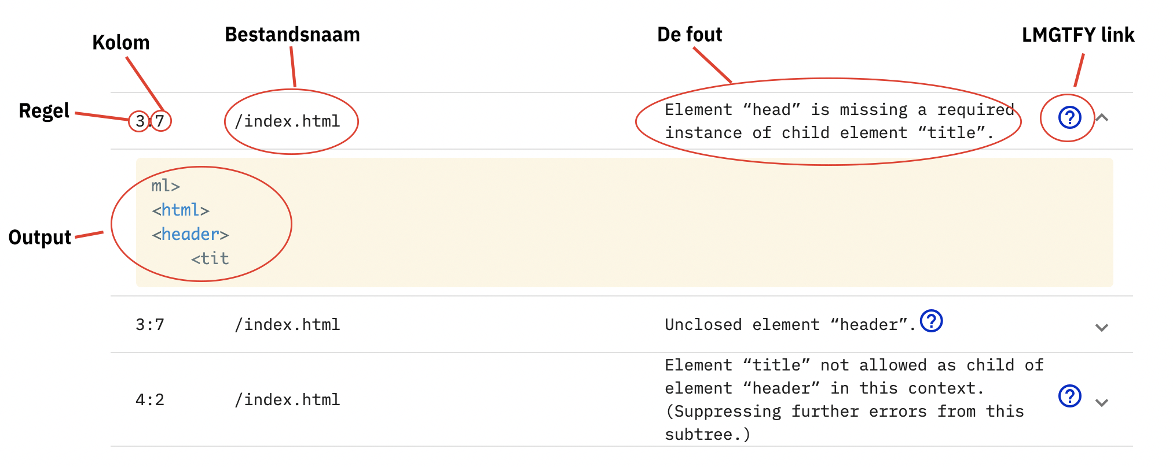1173x467 pixels.
Task: Click column number 7 in first row
Action: coord(160,121)
